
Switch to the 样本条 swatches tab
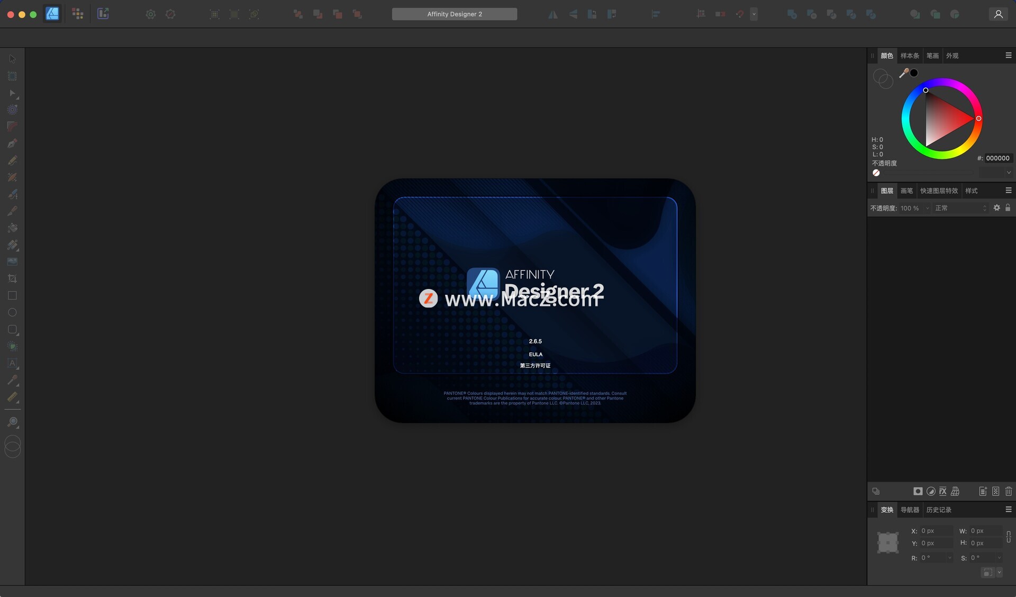[x=910, y=56]
